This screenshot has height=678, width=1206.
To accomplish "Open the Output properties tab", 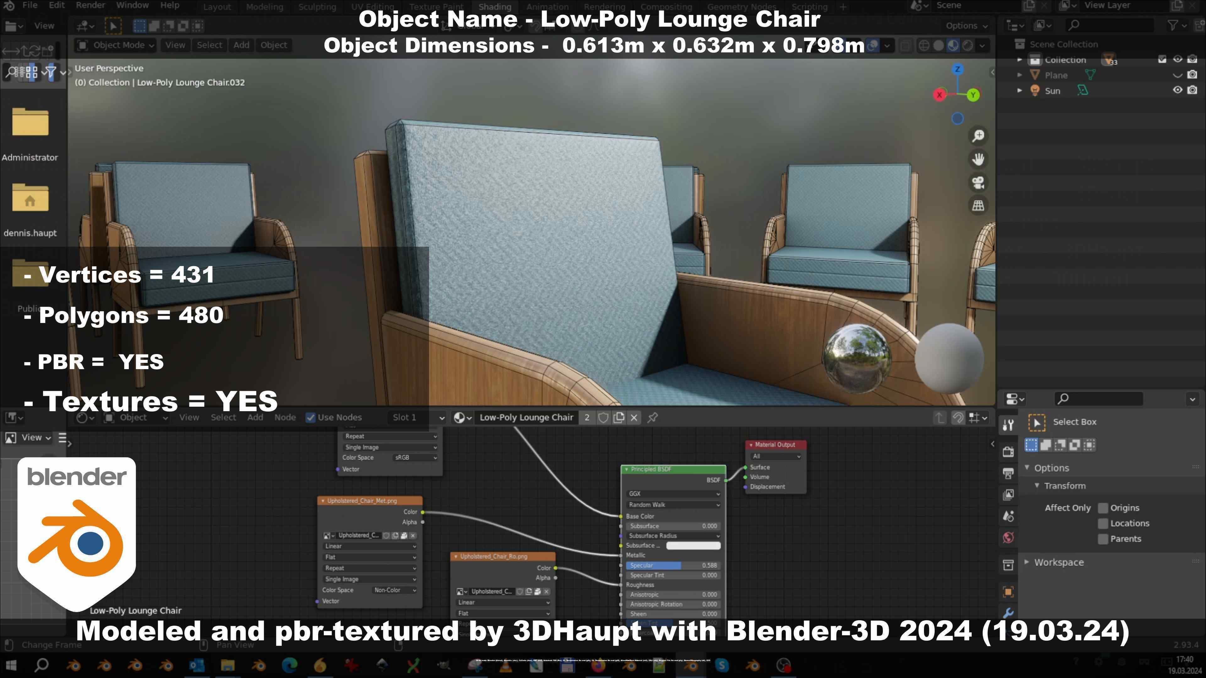I will (x=1008, y=473).
